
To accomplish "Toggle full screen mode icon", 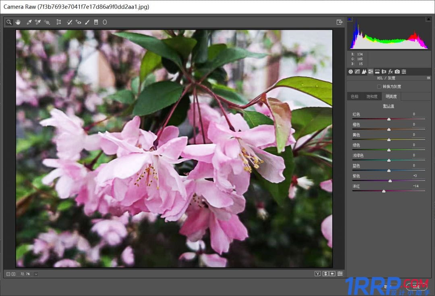I will (x=340, y=22).
